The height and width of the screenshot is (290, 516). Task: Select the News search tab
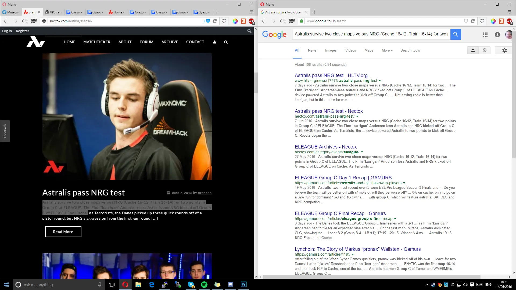[x=312, y=50]
